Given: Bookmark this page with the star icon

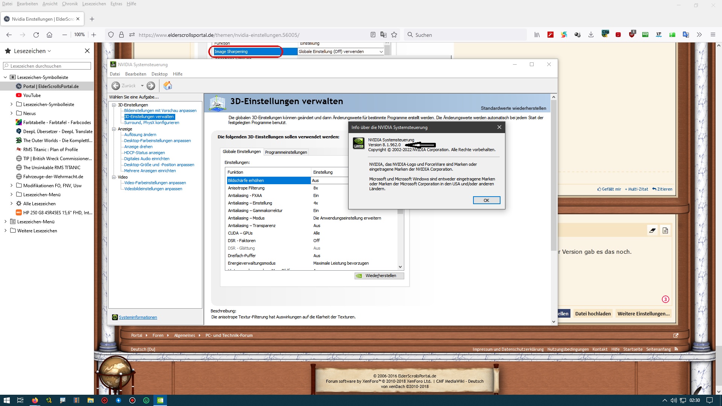Looking at the screenshot, I should (x=394, y=35).
